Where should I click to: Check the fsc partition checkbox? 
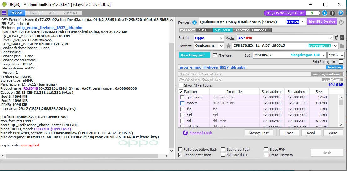(182, 109)
